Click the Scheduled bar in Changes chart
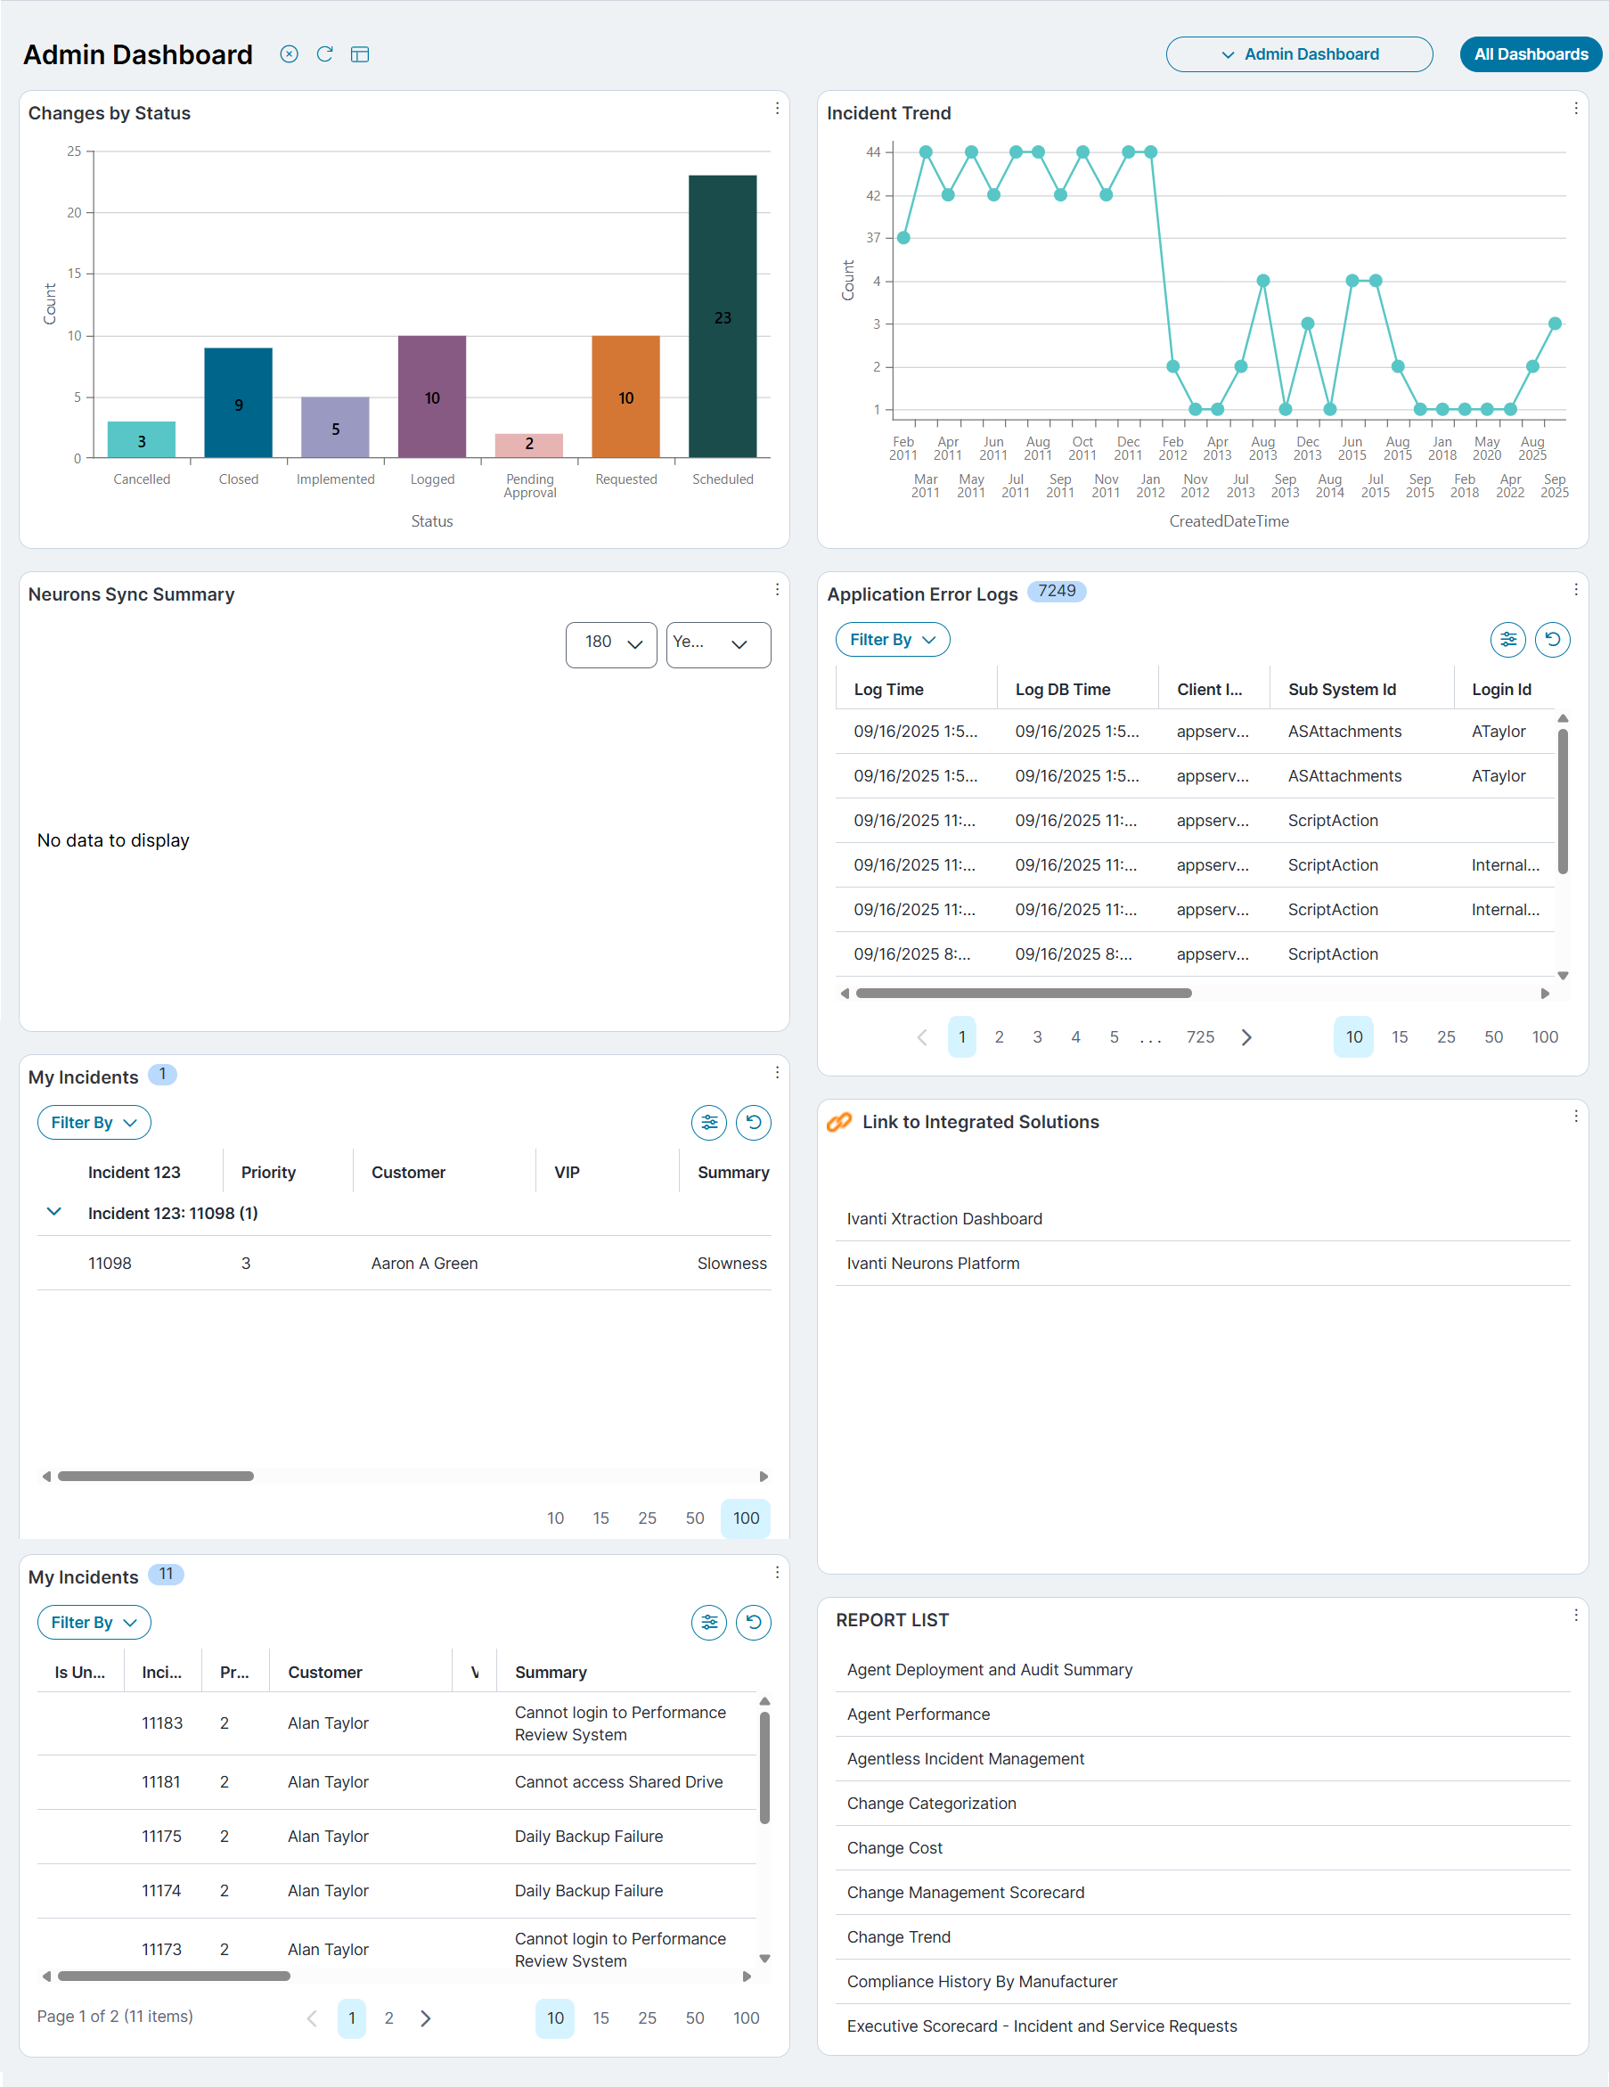 click(x=723, y=315)
